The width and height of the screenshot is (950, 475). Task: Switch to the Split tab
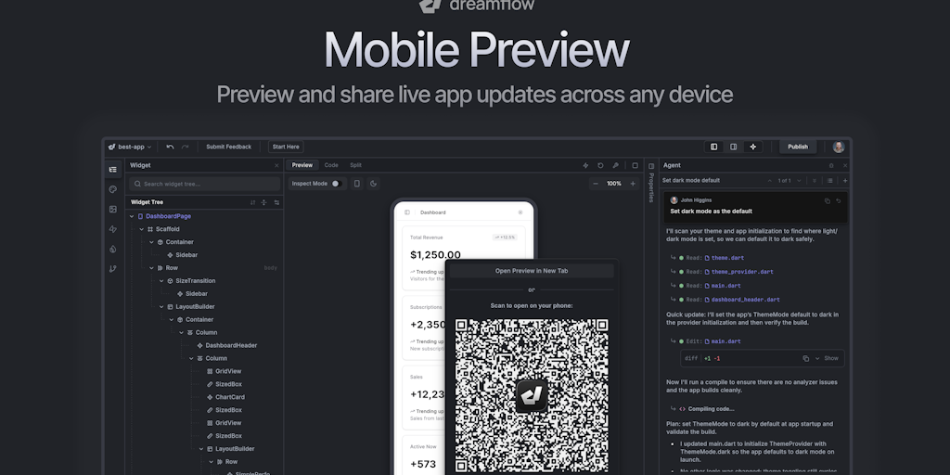tap(355, 165)
